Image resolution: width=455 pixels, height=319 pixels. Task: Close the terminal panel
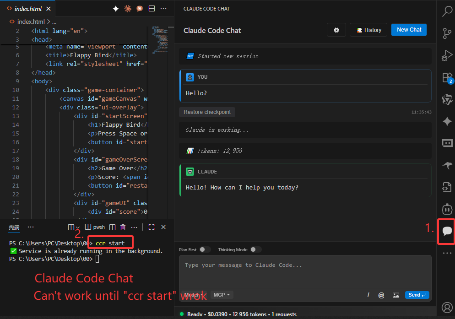163,227
